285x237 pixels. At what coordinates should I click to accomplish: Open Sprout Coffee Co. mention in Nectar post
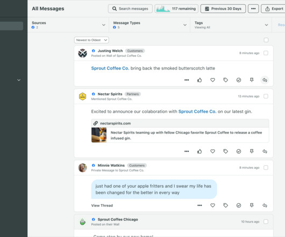[x=197, y=112]
